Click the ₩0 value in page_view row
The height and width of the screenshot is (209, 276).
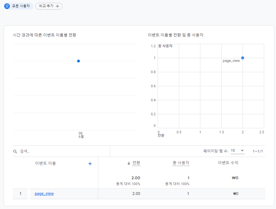tap(235, 194)
